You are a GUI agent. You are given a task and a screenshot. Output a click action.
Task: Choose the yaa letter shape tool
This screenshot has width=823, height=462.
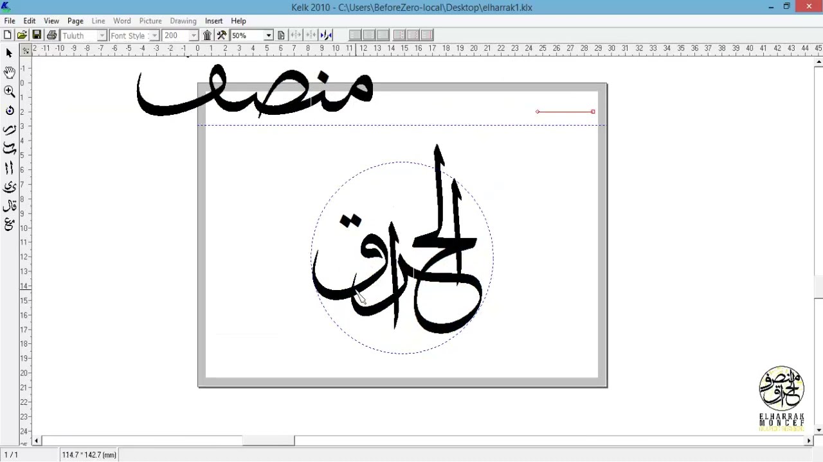click(9, 187)
